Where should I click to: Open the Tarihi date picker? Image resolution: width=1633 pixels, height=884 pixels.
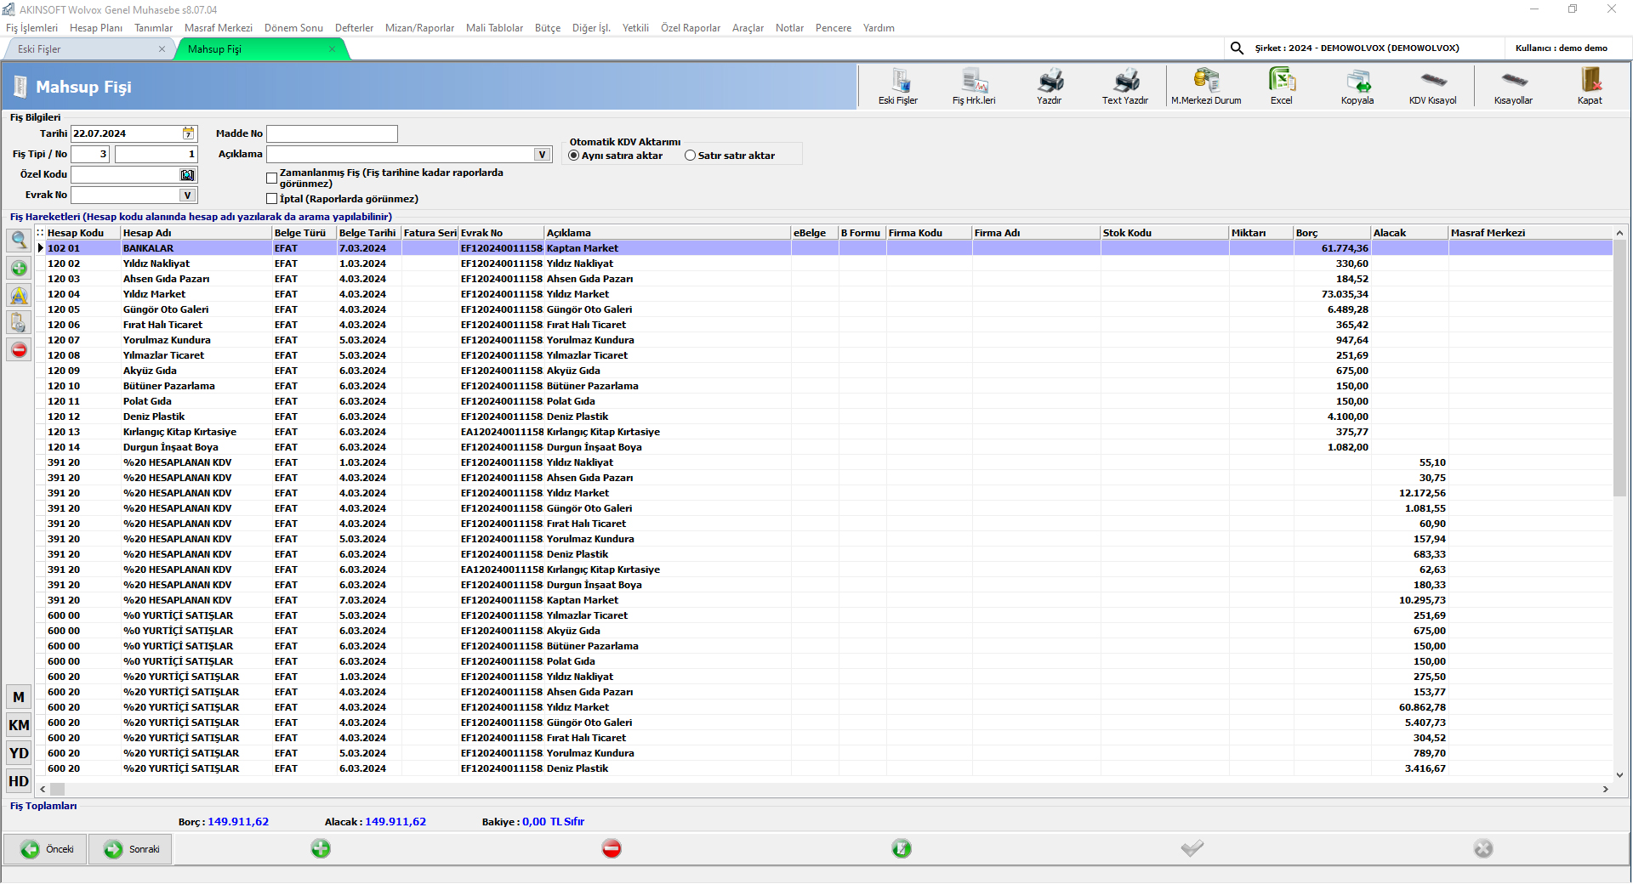[188, 133]
